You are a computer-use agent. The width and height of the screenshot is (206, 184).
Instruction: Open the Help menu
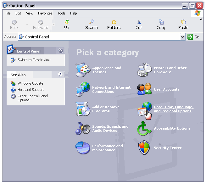coord(74,13)
